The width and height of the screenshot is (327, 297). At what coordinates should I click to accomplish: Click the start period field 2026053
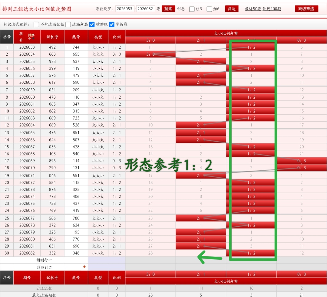pos(125,9)
